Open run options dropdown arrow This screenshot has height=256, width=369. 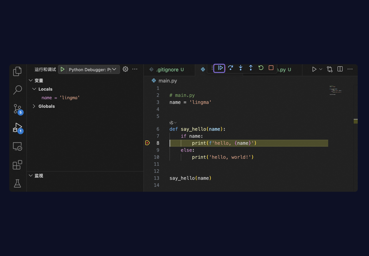coord(321,69)
